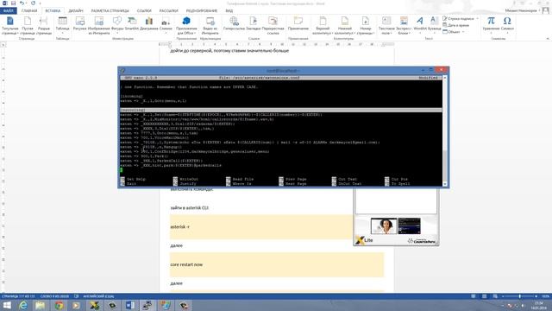
Task: Click Изображения из Интернета online pictures
Action: tap(99, 25)
